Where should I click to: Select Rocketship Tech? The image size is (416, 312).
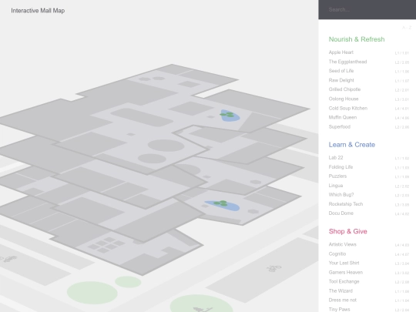click(369, 204)
